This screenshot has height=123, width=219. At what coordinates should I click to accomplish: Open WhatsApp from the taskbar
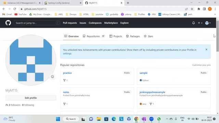coord(159,119)
